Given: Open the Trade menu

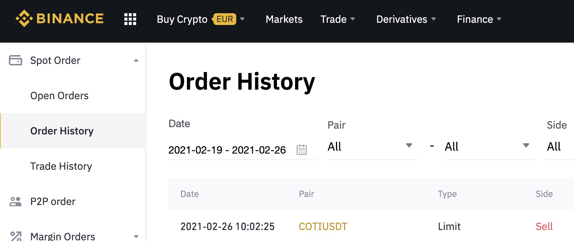Looking at the screenshot, I should pos(337,19).
